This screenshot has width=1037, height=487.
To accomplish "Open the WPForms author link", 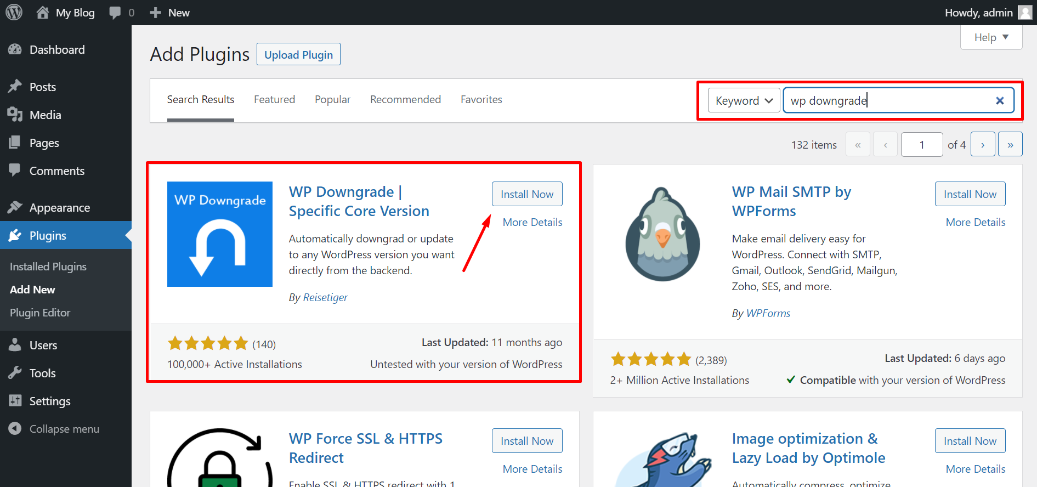I will (768, 313).
